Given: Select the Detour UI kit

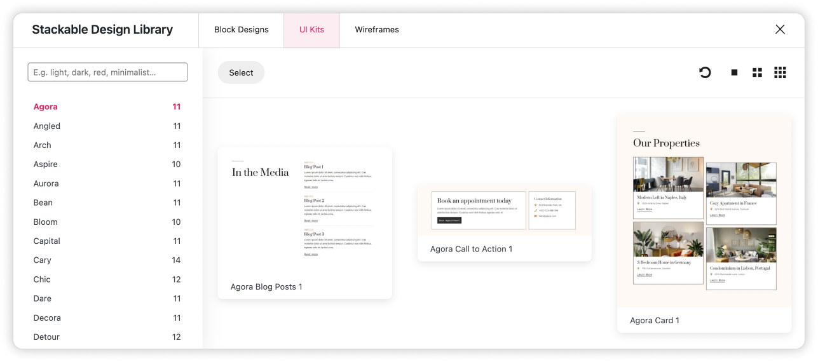Looking at the screenshot, I should pos(107,337).
